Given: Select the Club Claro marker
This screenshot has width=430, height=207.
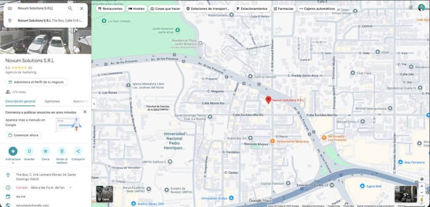Looking at the screenshot, I should (353, 73).
